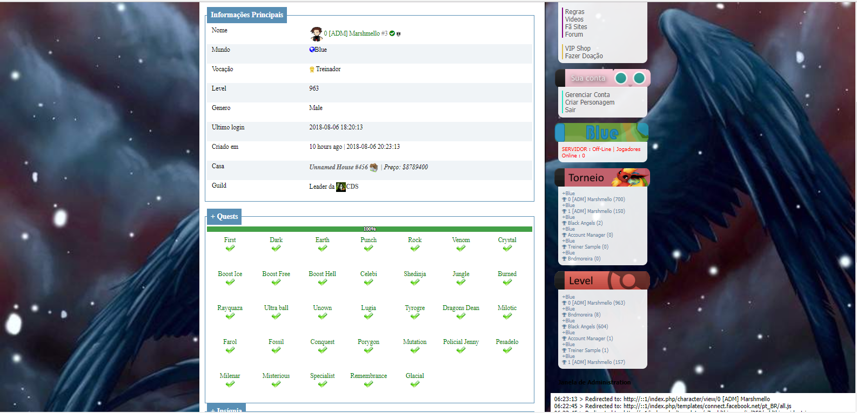Click the house price $8789400
Viewport: 857px width, 413px height.
415,167
